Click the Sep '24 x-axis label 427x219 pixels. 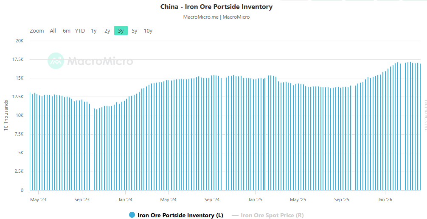pyautogui.click(x=212, y=199)
